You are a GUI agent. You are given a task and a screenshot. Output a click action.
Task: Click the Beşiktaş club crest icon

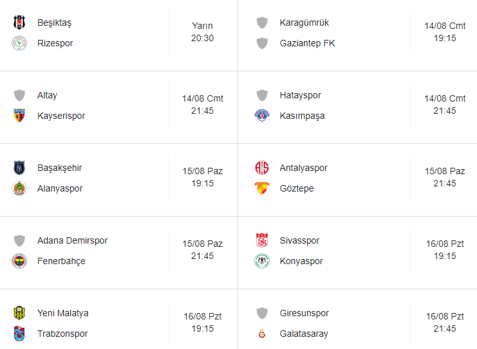click(19, 22)
